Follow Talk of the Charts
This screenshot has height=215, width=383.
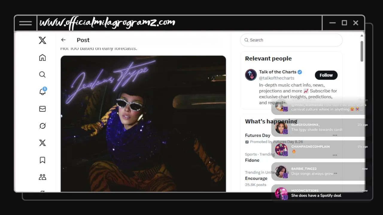tap(326, 75)
